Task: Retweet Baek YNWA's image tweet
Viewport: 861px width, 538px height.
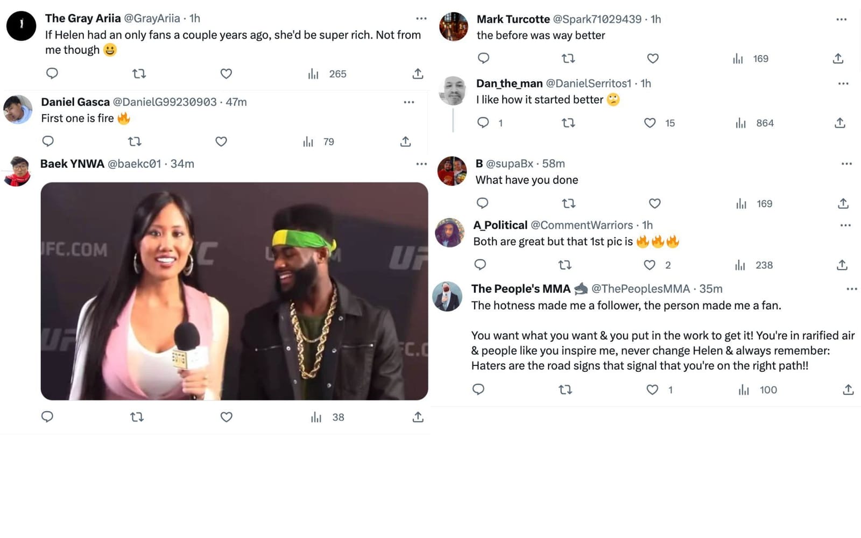Action: 137,417
